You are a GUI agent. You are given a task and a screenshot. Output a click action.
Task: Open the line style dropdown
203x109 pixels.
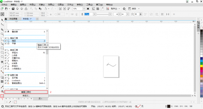(110, 14)
